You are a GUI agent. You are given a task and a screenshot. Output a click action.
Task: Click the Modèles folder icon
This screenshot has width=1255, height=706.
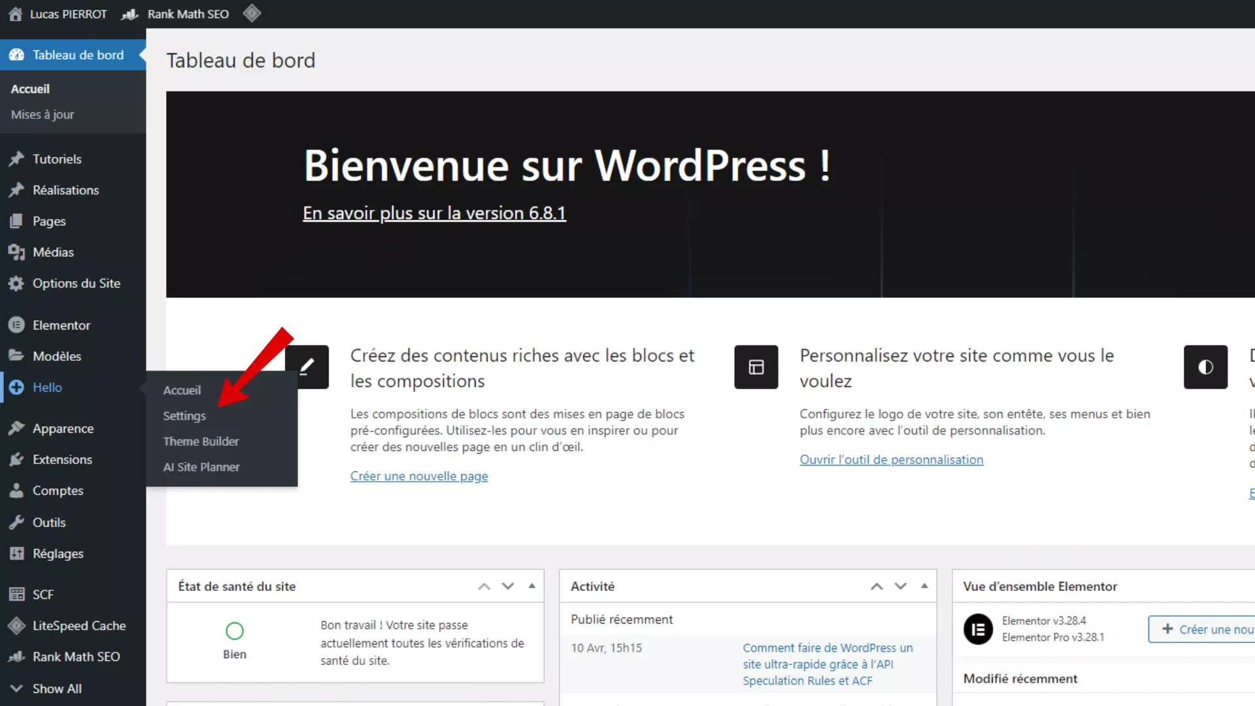tap(16, 356)
